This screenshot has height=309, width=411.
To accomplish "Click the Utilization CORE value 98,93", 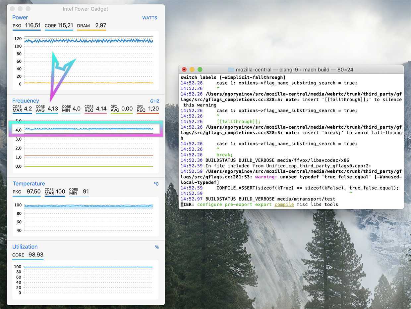I will tap(36, 255).
